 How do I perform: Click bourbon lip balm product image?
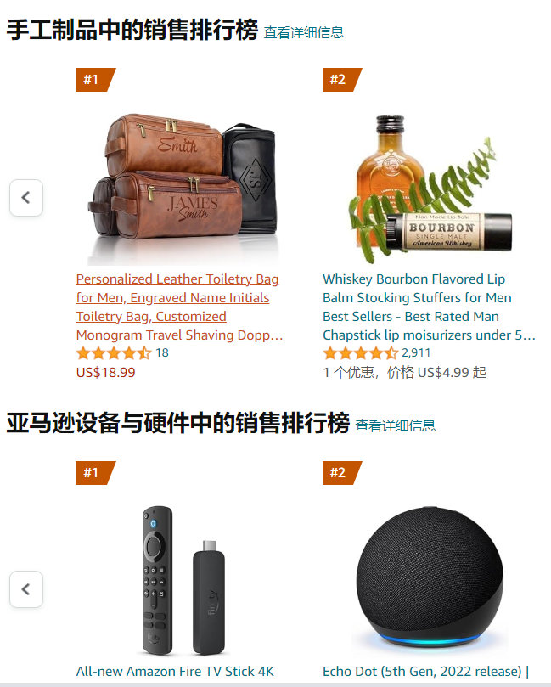[430, 189]
